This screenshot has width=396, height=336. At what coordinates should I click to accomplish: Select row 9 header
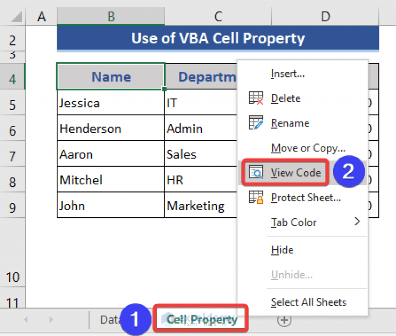click(x=12, y=205)
